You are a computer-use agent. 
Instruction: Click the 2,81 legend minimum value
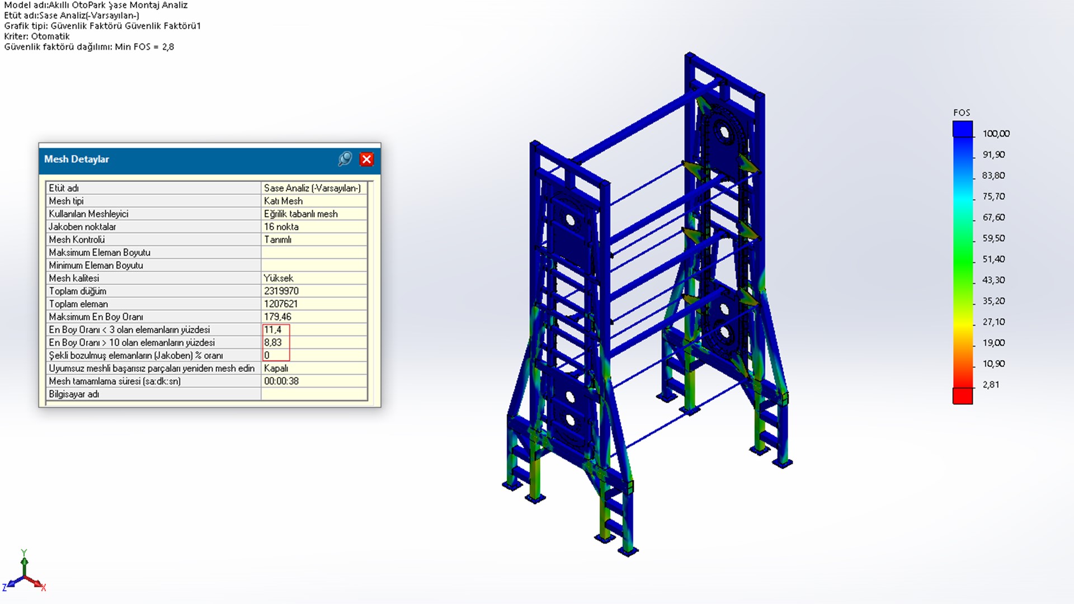tap(991, 385)
